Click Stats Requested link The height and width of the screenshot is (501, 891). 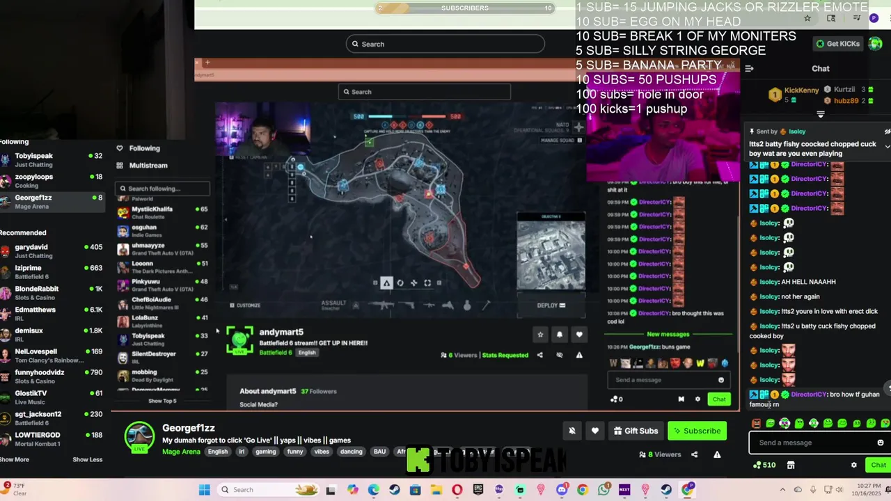[x=505, y=355]
